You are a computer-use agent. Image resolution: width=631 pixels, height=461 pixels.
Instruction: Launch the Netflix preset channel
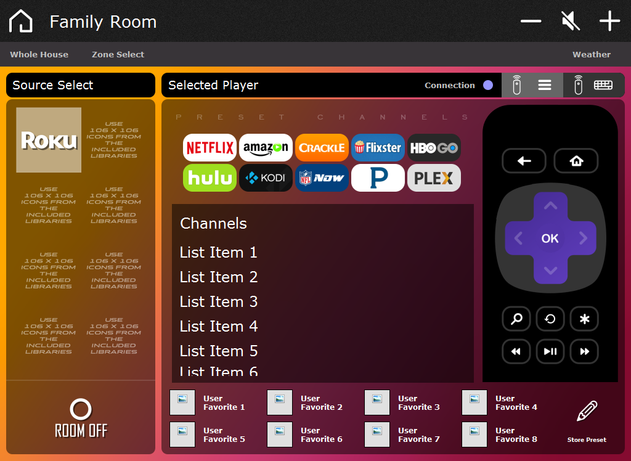tap(210, 147)
